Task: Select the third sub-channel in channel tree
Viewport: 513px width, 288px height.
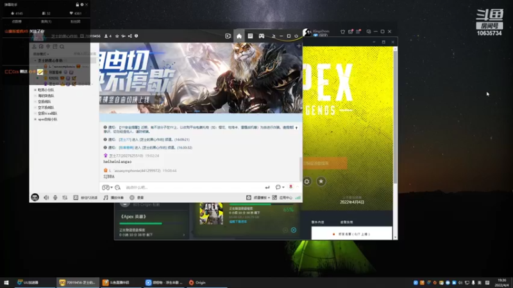Action: 44,102
